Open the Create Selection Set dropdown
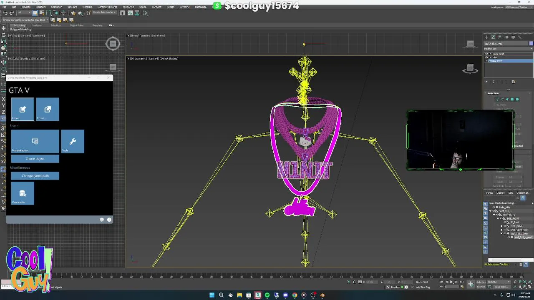This screenshot has height=300, width=534. (105, 12)
